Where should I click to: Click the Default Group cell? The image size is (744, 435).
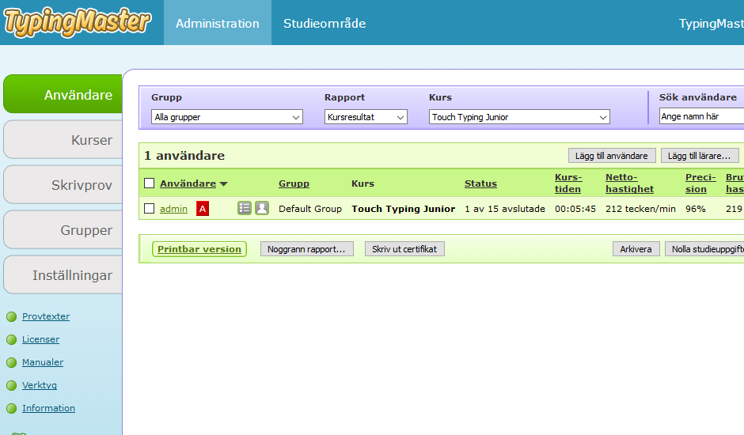(x=310, y=209)
